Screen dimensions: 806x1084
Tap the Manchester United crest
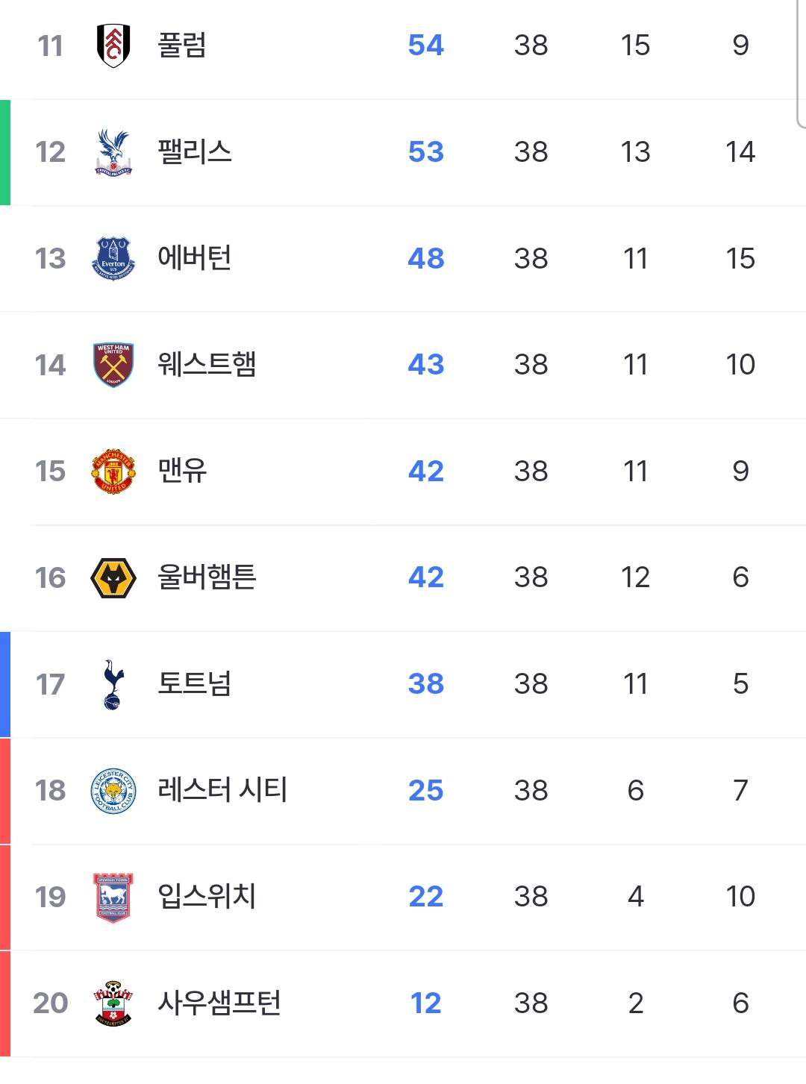coord(113,471)
